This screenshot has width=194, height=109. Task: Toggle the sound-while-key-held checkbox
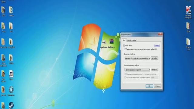point(125,78)
